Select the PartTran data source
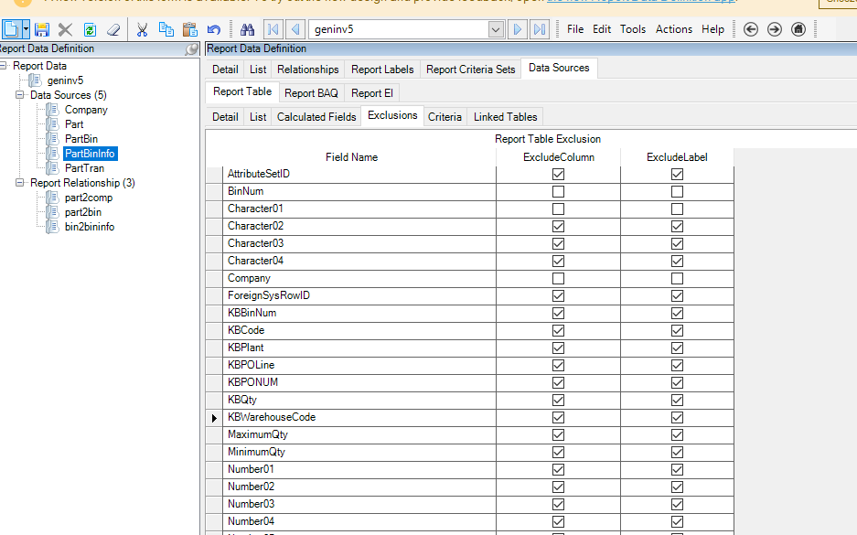 [84, 168]
